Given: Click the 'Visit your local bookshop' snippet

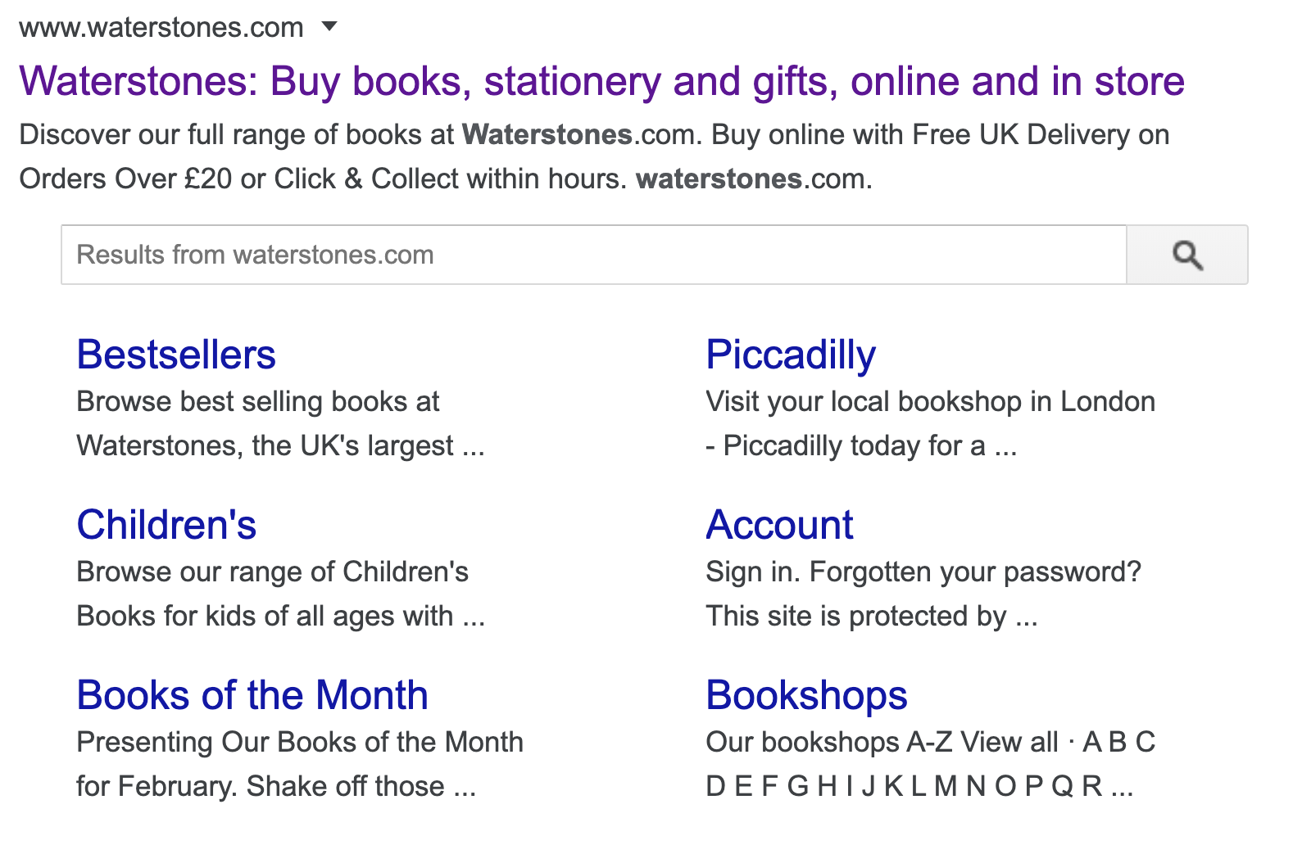Looking at the screenshot, I should coord(930,402).
